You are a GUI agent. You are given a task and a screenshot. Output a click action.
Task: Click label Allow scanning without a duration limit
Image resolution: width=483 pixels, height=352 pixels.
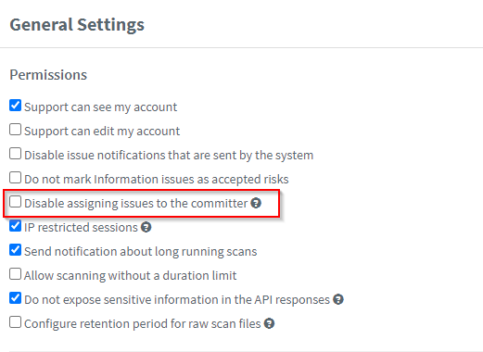[x=130, y=275]
